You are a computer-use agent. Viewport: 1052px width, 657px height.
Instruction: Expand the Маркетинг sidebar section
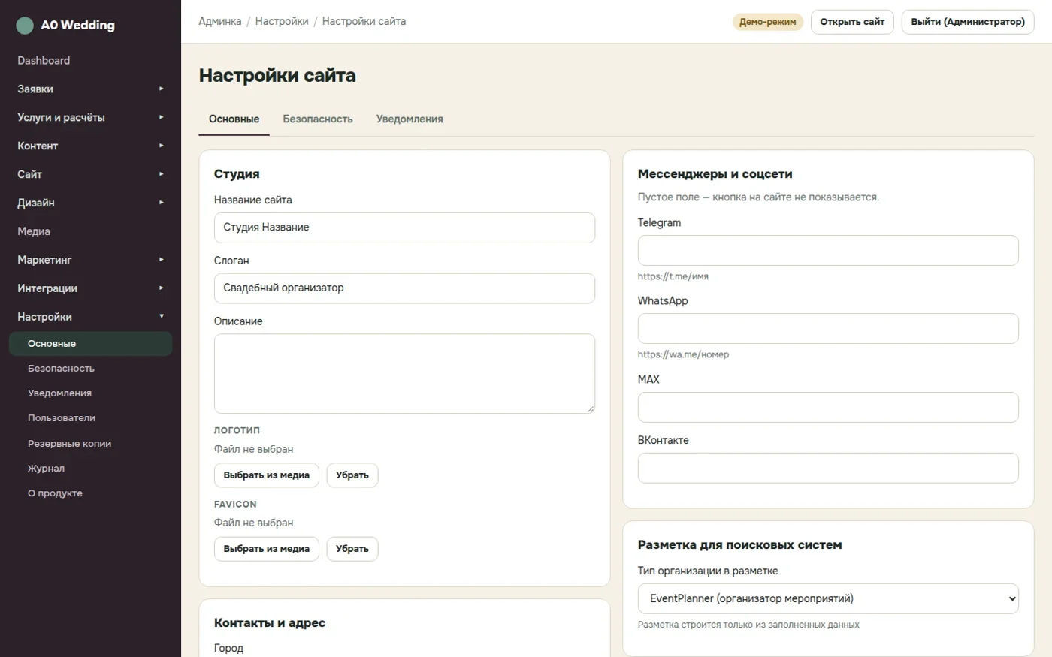click(90, 260)
